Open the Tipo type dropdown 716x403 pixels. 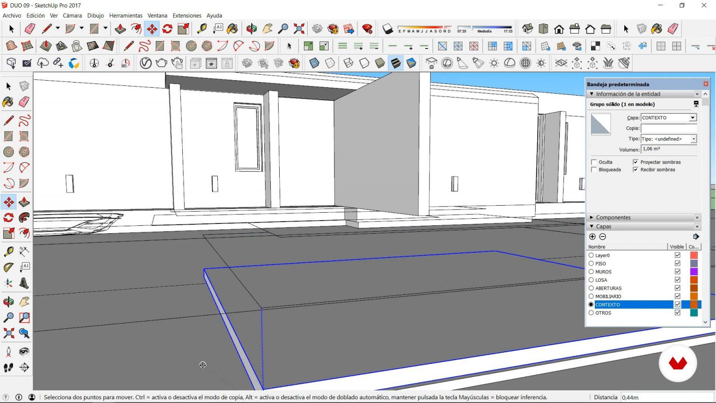click(x=694, y=139)
